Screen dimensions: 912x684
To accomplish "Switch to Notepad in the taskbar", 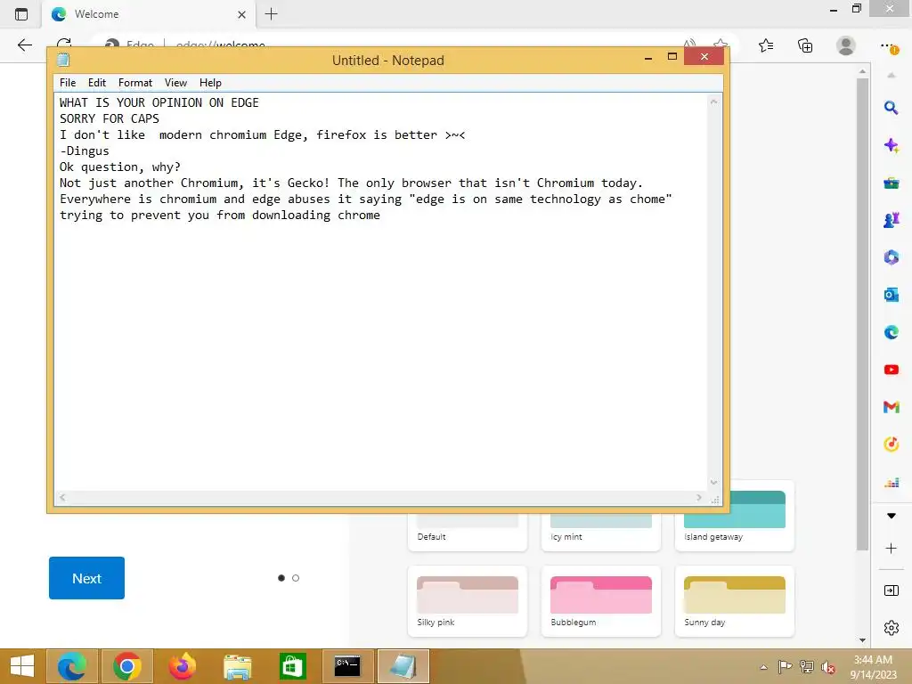I will 403,666.
